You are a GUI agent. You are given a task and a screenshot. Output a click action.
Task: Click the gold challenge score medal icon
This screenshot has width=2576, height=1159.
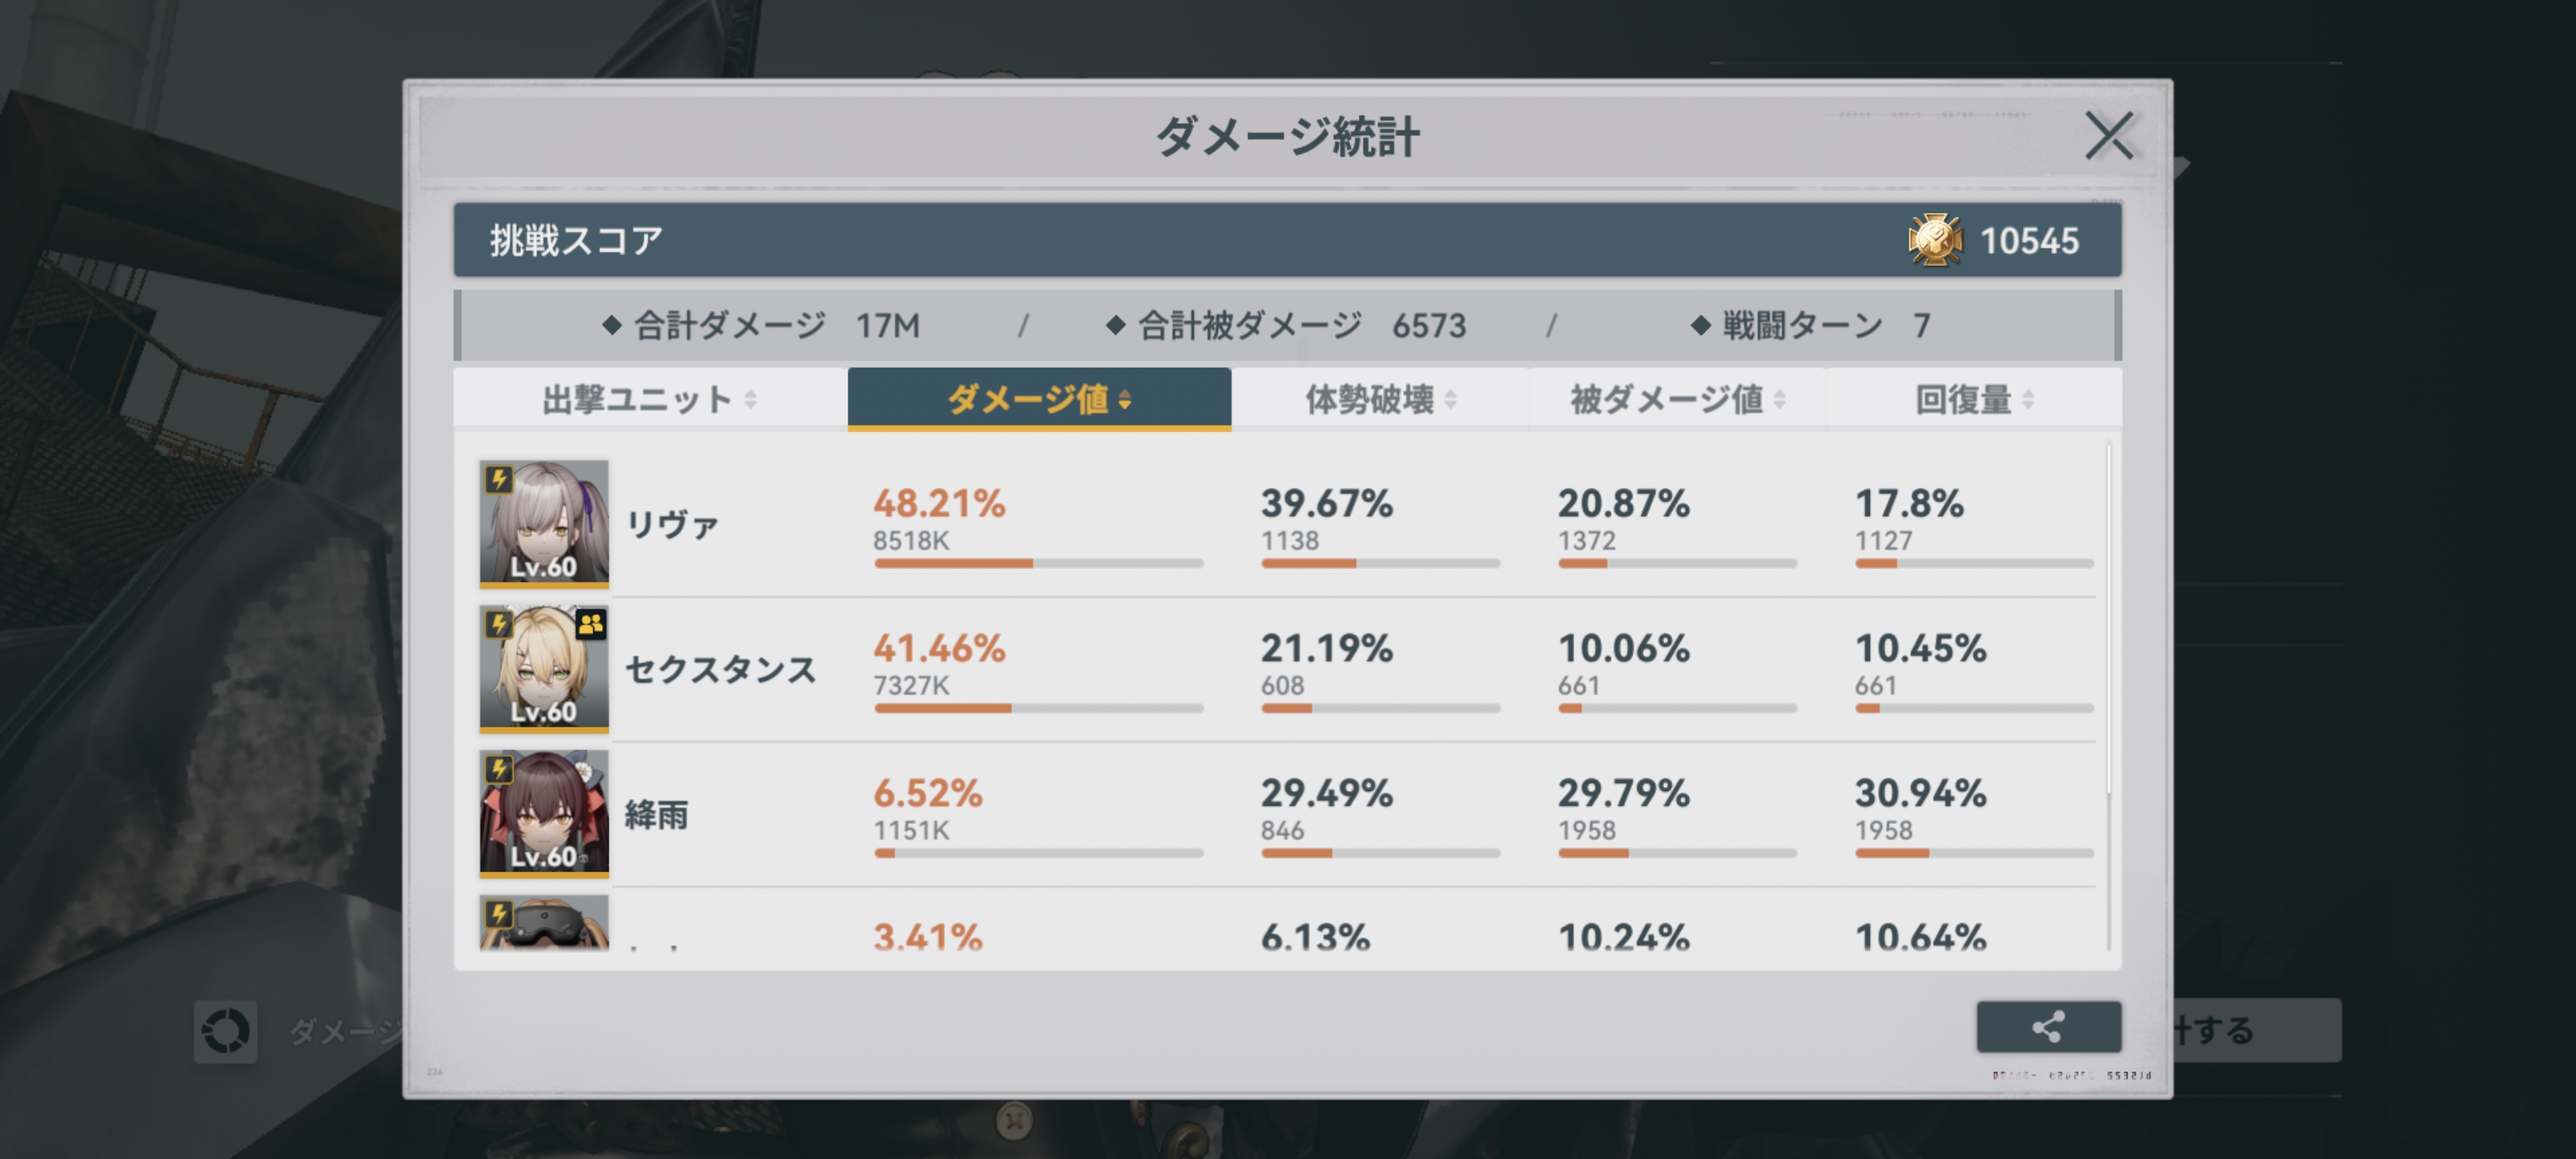[x=1935, y=240]
